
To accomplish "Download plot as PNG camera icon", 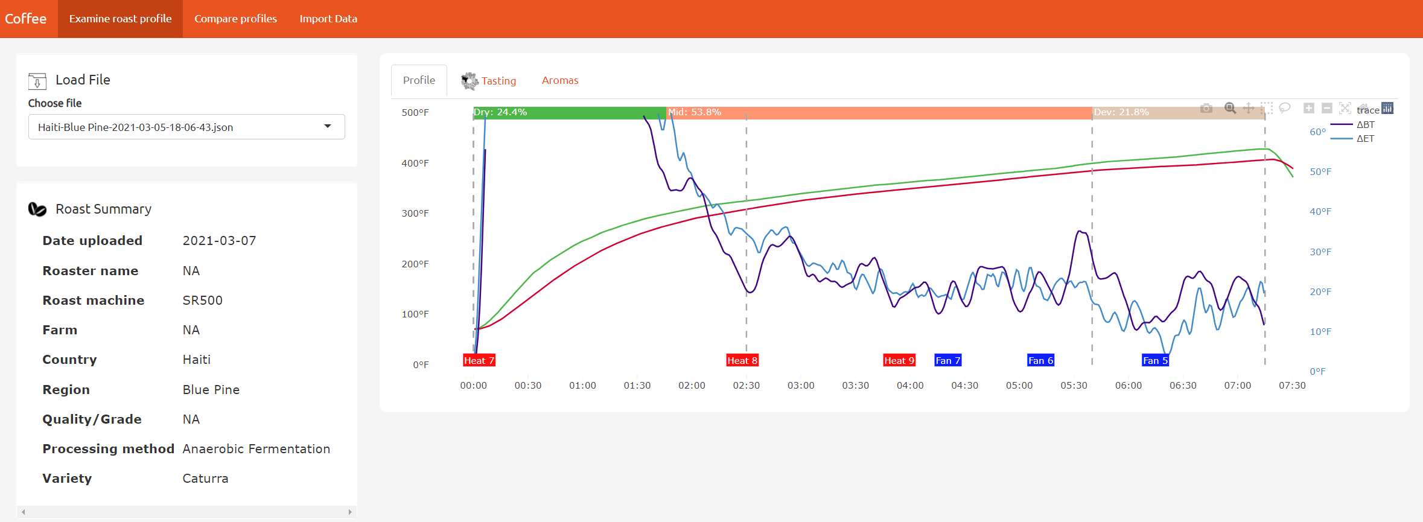I will coord(1206,108).
